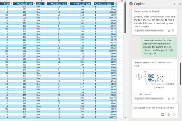
Task: Click the send message arrow icon
Action: coord(174,114)
